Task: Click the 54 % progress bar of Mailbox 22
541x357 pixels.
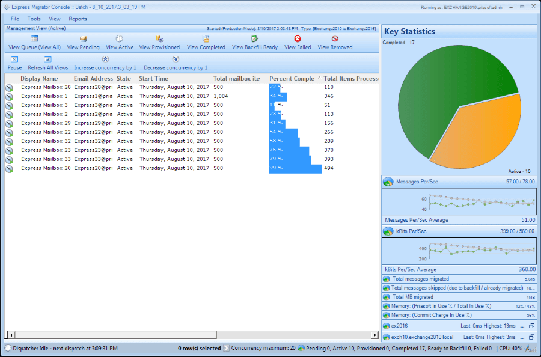Action: pyautogui.click(x=283, y=132)
